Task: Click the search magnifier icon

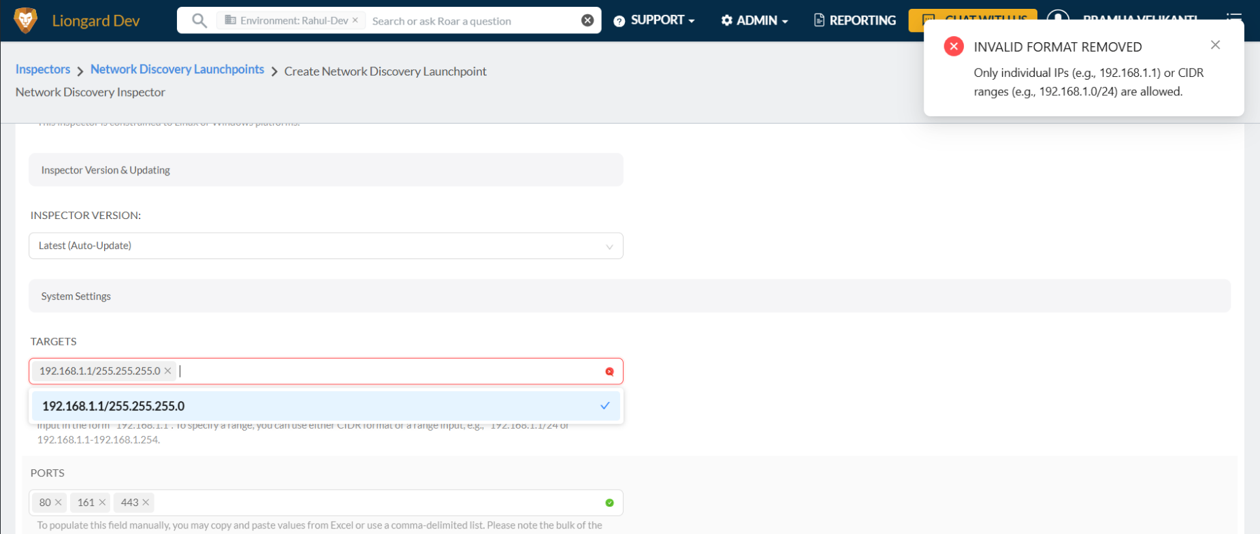Action: click(199, 20)
